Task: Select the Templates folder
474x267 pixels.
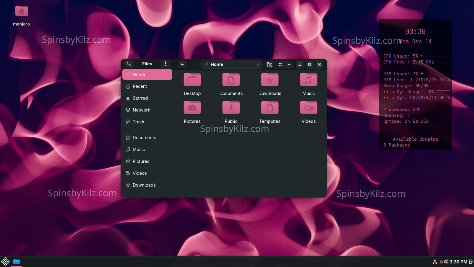Action: (270, 108)
